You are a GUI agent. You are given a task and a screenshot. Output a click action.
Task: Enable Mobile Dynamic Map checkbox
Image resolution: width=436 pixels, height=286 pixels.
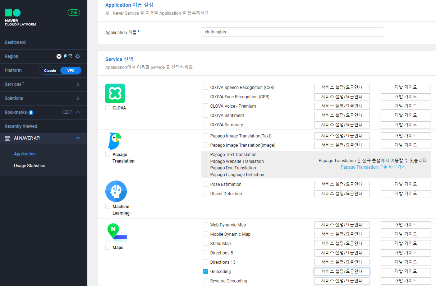coord(206,234)
